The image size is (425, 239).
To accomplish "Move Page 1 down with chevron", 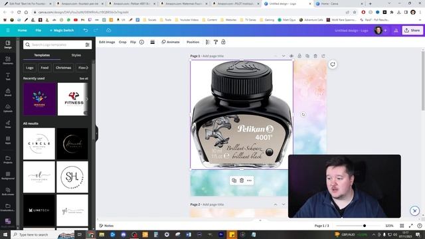I will (x=284, y=56).
